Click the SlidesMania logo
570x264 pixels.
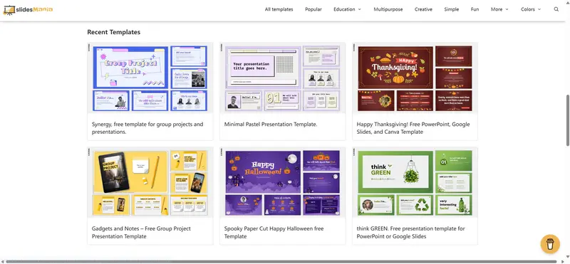coord(28,9)
